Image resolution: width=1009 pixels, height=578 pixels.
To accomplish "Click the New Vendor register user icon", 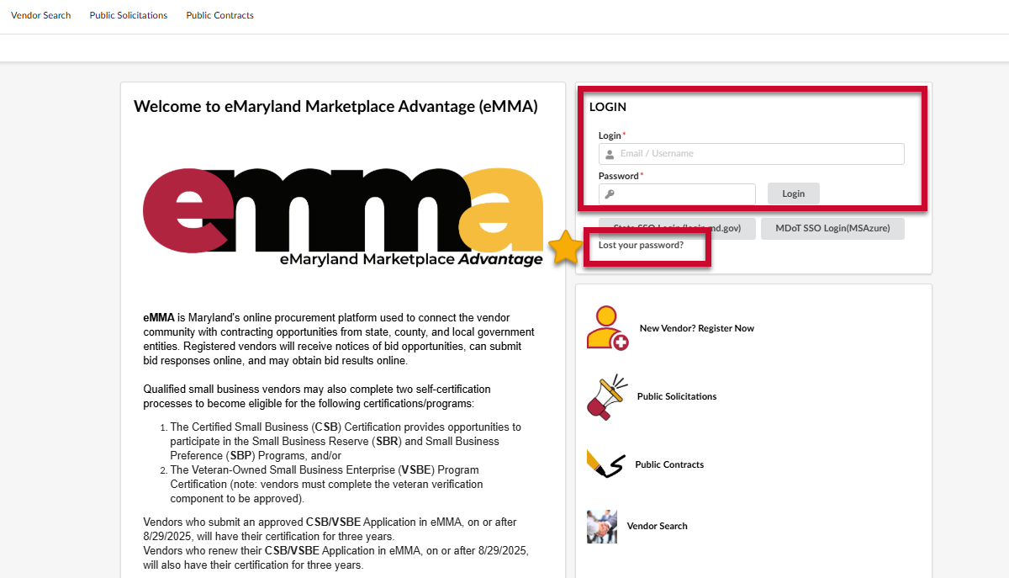I will click(x=607, y=328).
